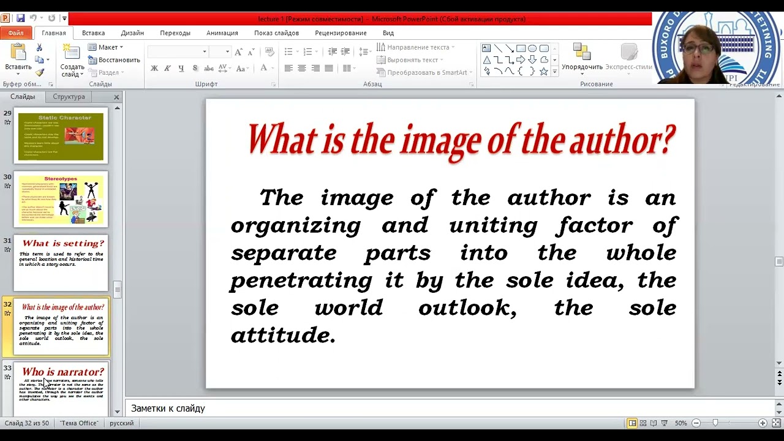Select the oval shape in shapes gallery
The width and height of the screenshot is (784, 441).
[532, 48]
